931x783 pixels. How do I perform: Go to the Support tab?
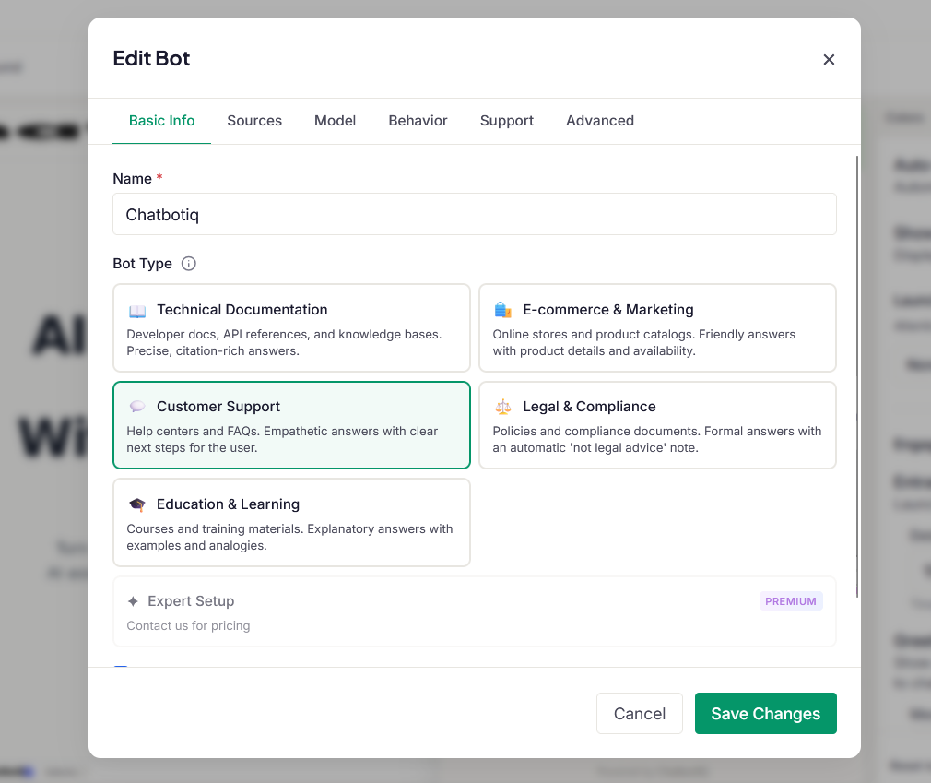click(x=506, y=121)
